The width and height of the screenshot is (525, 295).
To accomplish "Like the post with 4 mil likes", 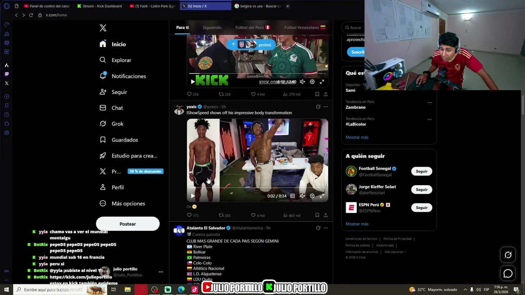I will click(x=258, y=94).
